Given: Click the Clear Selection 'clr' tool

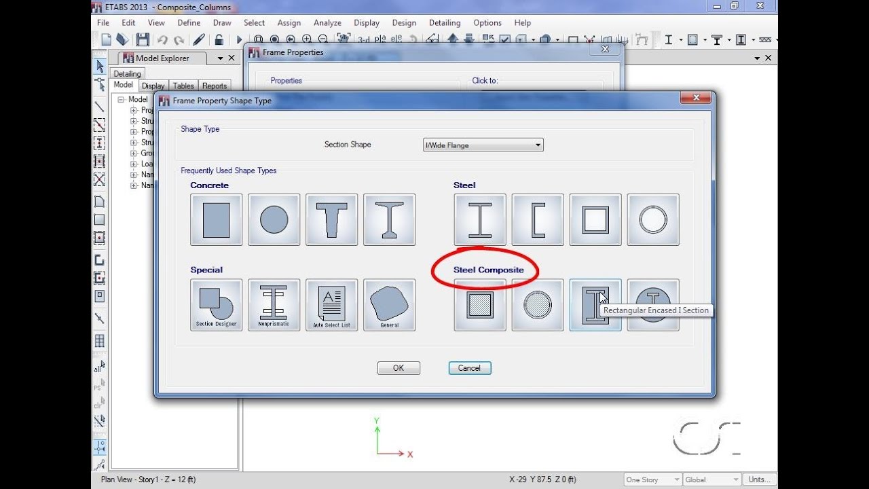Looking at the screenshot, I should 99,403.
